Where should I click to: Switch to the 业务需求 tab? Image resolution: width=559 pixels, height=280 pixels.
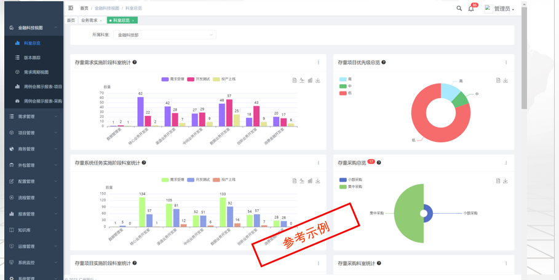pos(91,20)
